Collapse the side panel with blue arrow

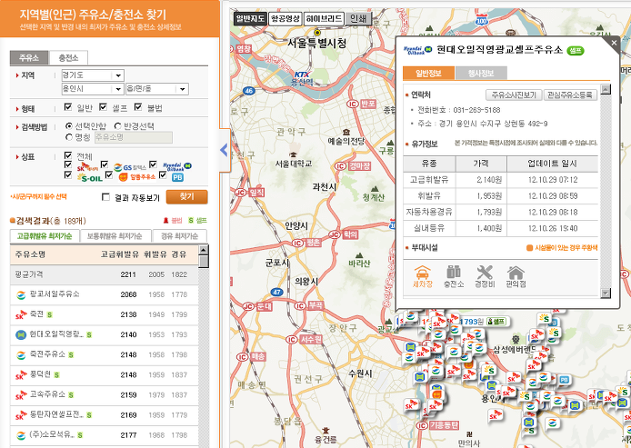(x=225, y=151)
